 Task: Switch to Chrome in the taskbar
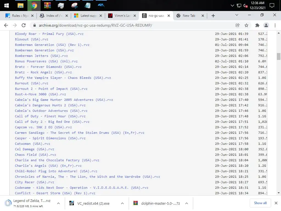pos(34,5)
